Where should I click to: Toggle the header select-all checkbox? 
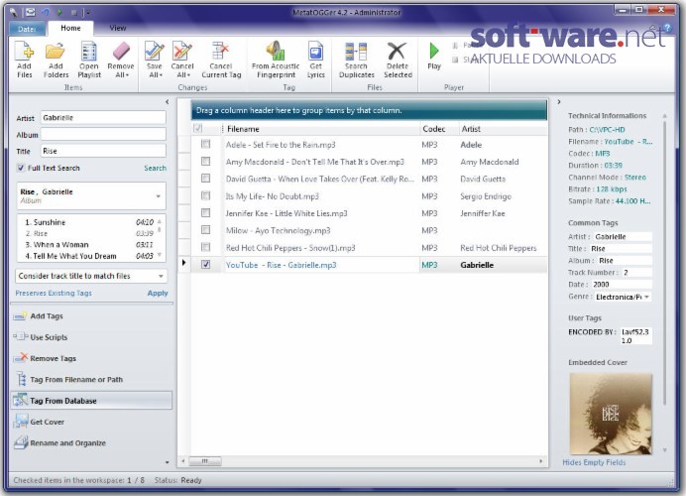coord(197,128)
